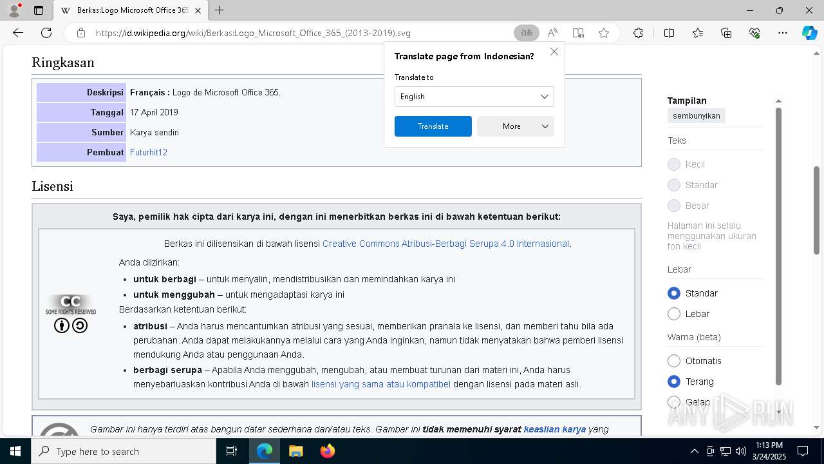Open Tab actions menu icon
This screenshot has height=464, width=824.
pyautogui.click(x=39, y=10)
